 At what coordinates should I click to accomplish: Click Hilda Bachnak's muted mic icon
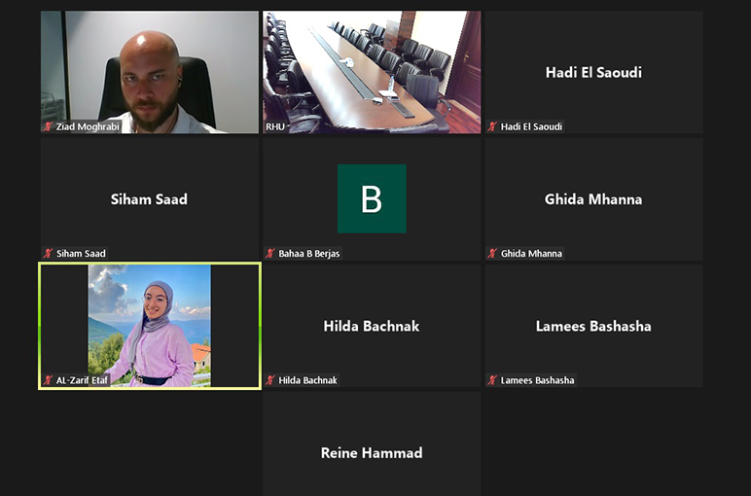(x=270, y=380)
